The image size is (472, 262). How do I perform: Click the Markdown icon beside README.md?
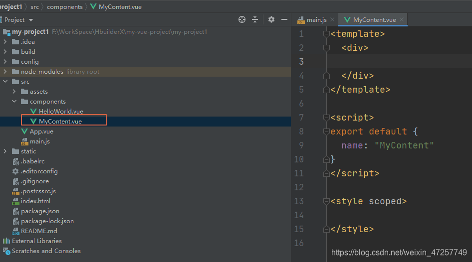[15, 231]
